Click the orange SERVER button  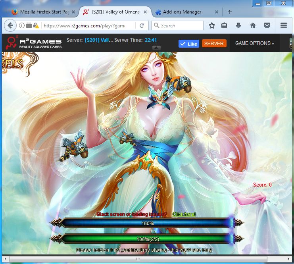click(x=214, y=43)
